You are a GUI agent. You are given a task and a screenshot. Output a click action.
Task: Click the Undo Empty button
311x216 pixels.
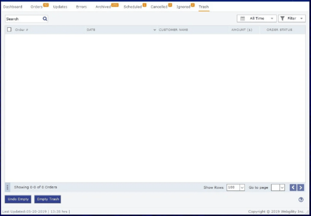pyautogui.click(x=18, y=199)
